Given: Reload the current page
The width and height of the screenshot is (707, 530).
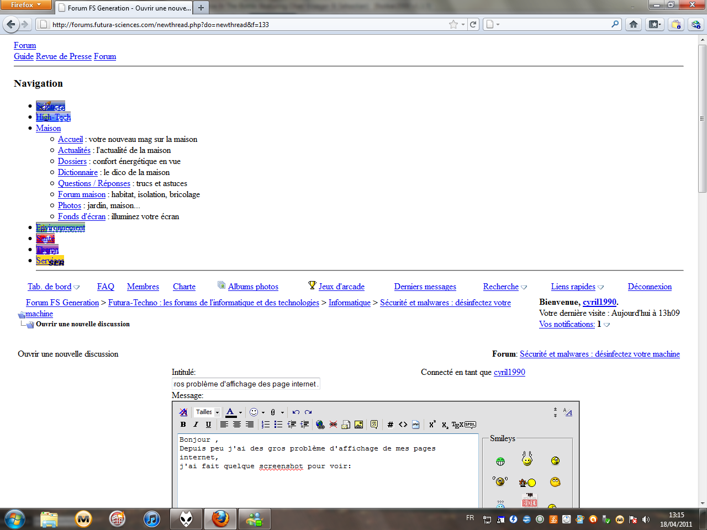Looking at the screenshot, I should click(x=473, y=24).
